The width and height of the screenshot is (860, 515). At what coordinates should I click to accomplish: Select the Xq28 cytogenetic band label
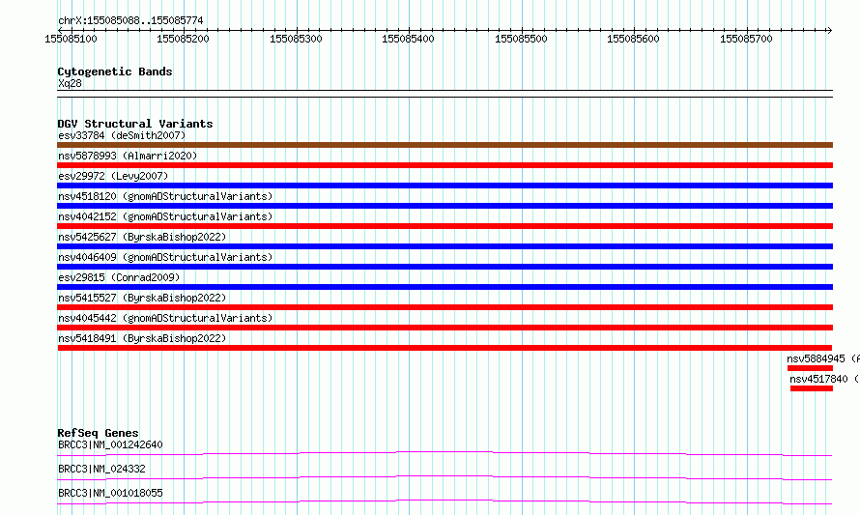click(70, 83)
